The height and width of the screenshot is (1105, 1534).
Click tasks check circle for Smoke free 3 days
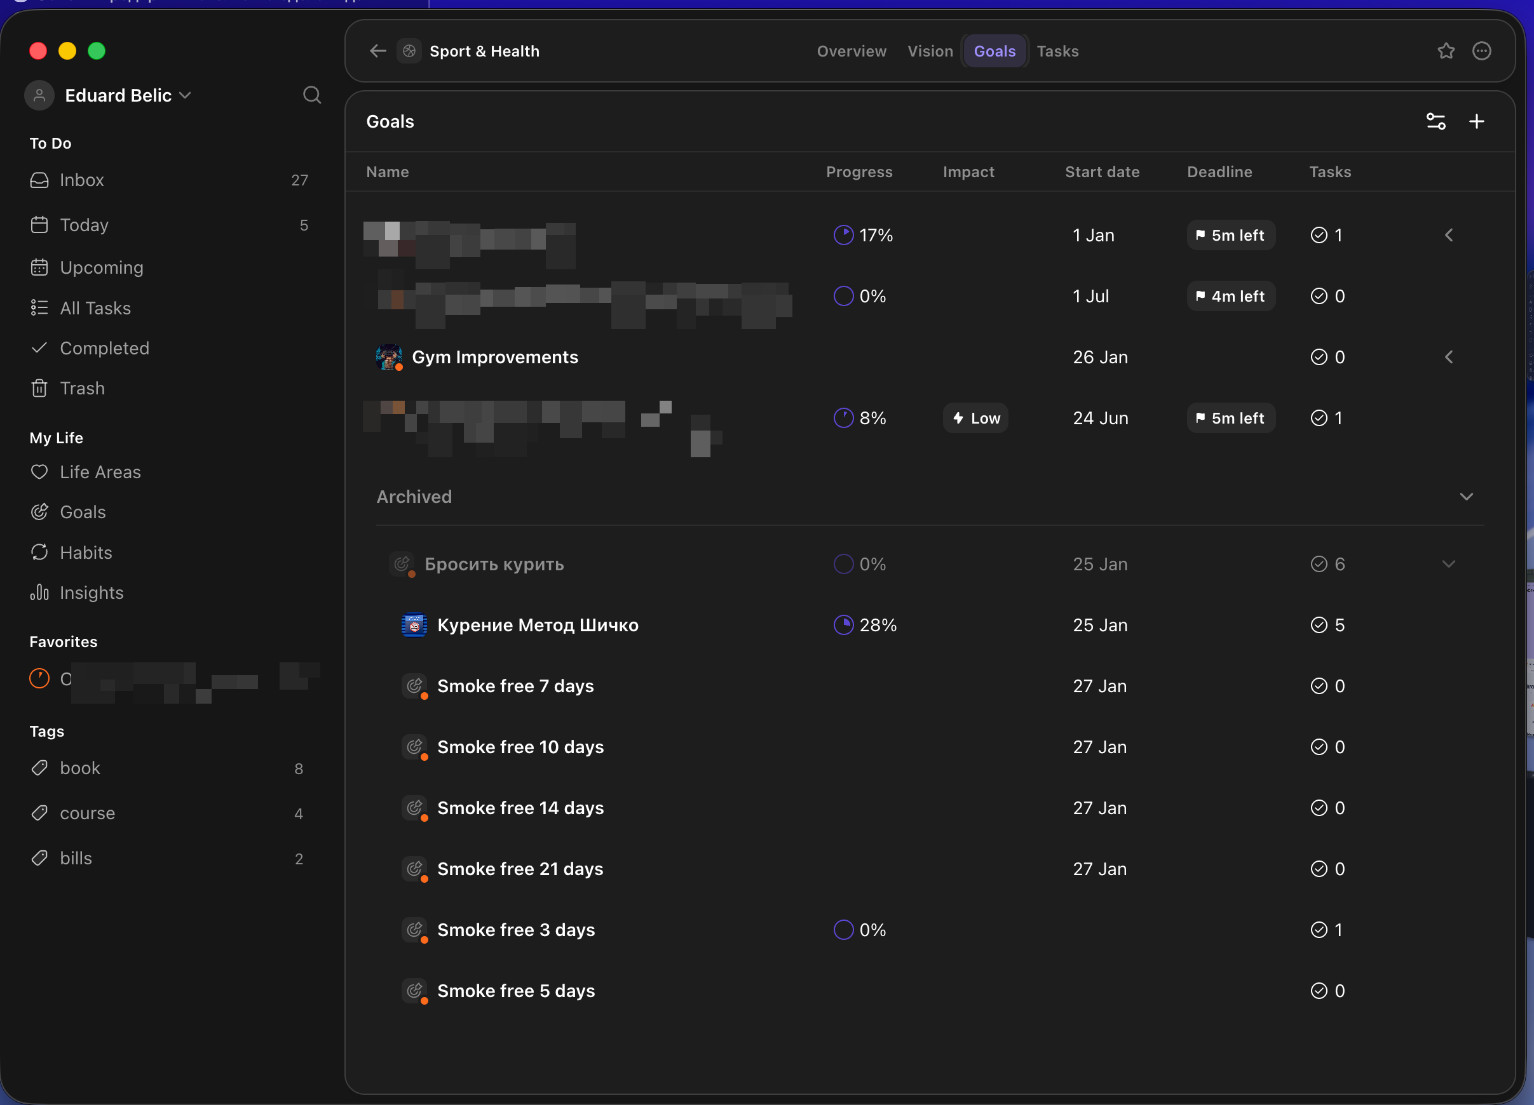(1319, 930)
